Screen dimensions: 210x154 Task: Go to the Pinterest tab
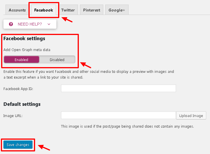[91, 10]
